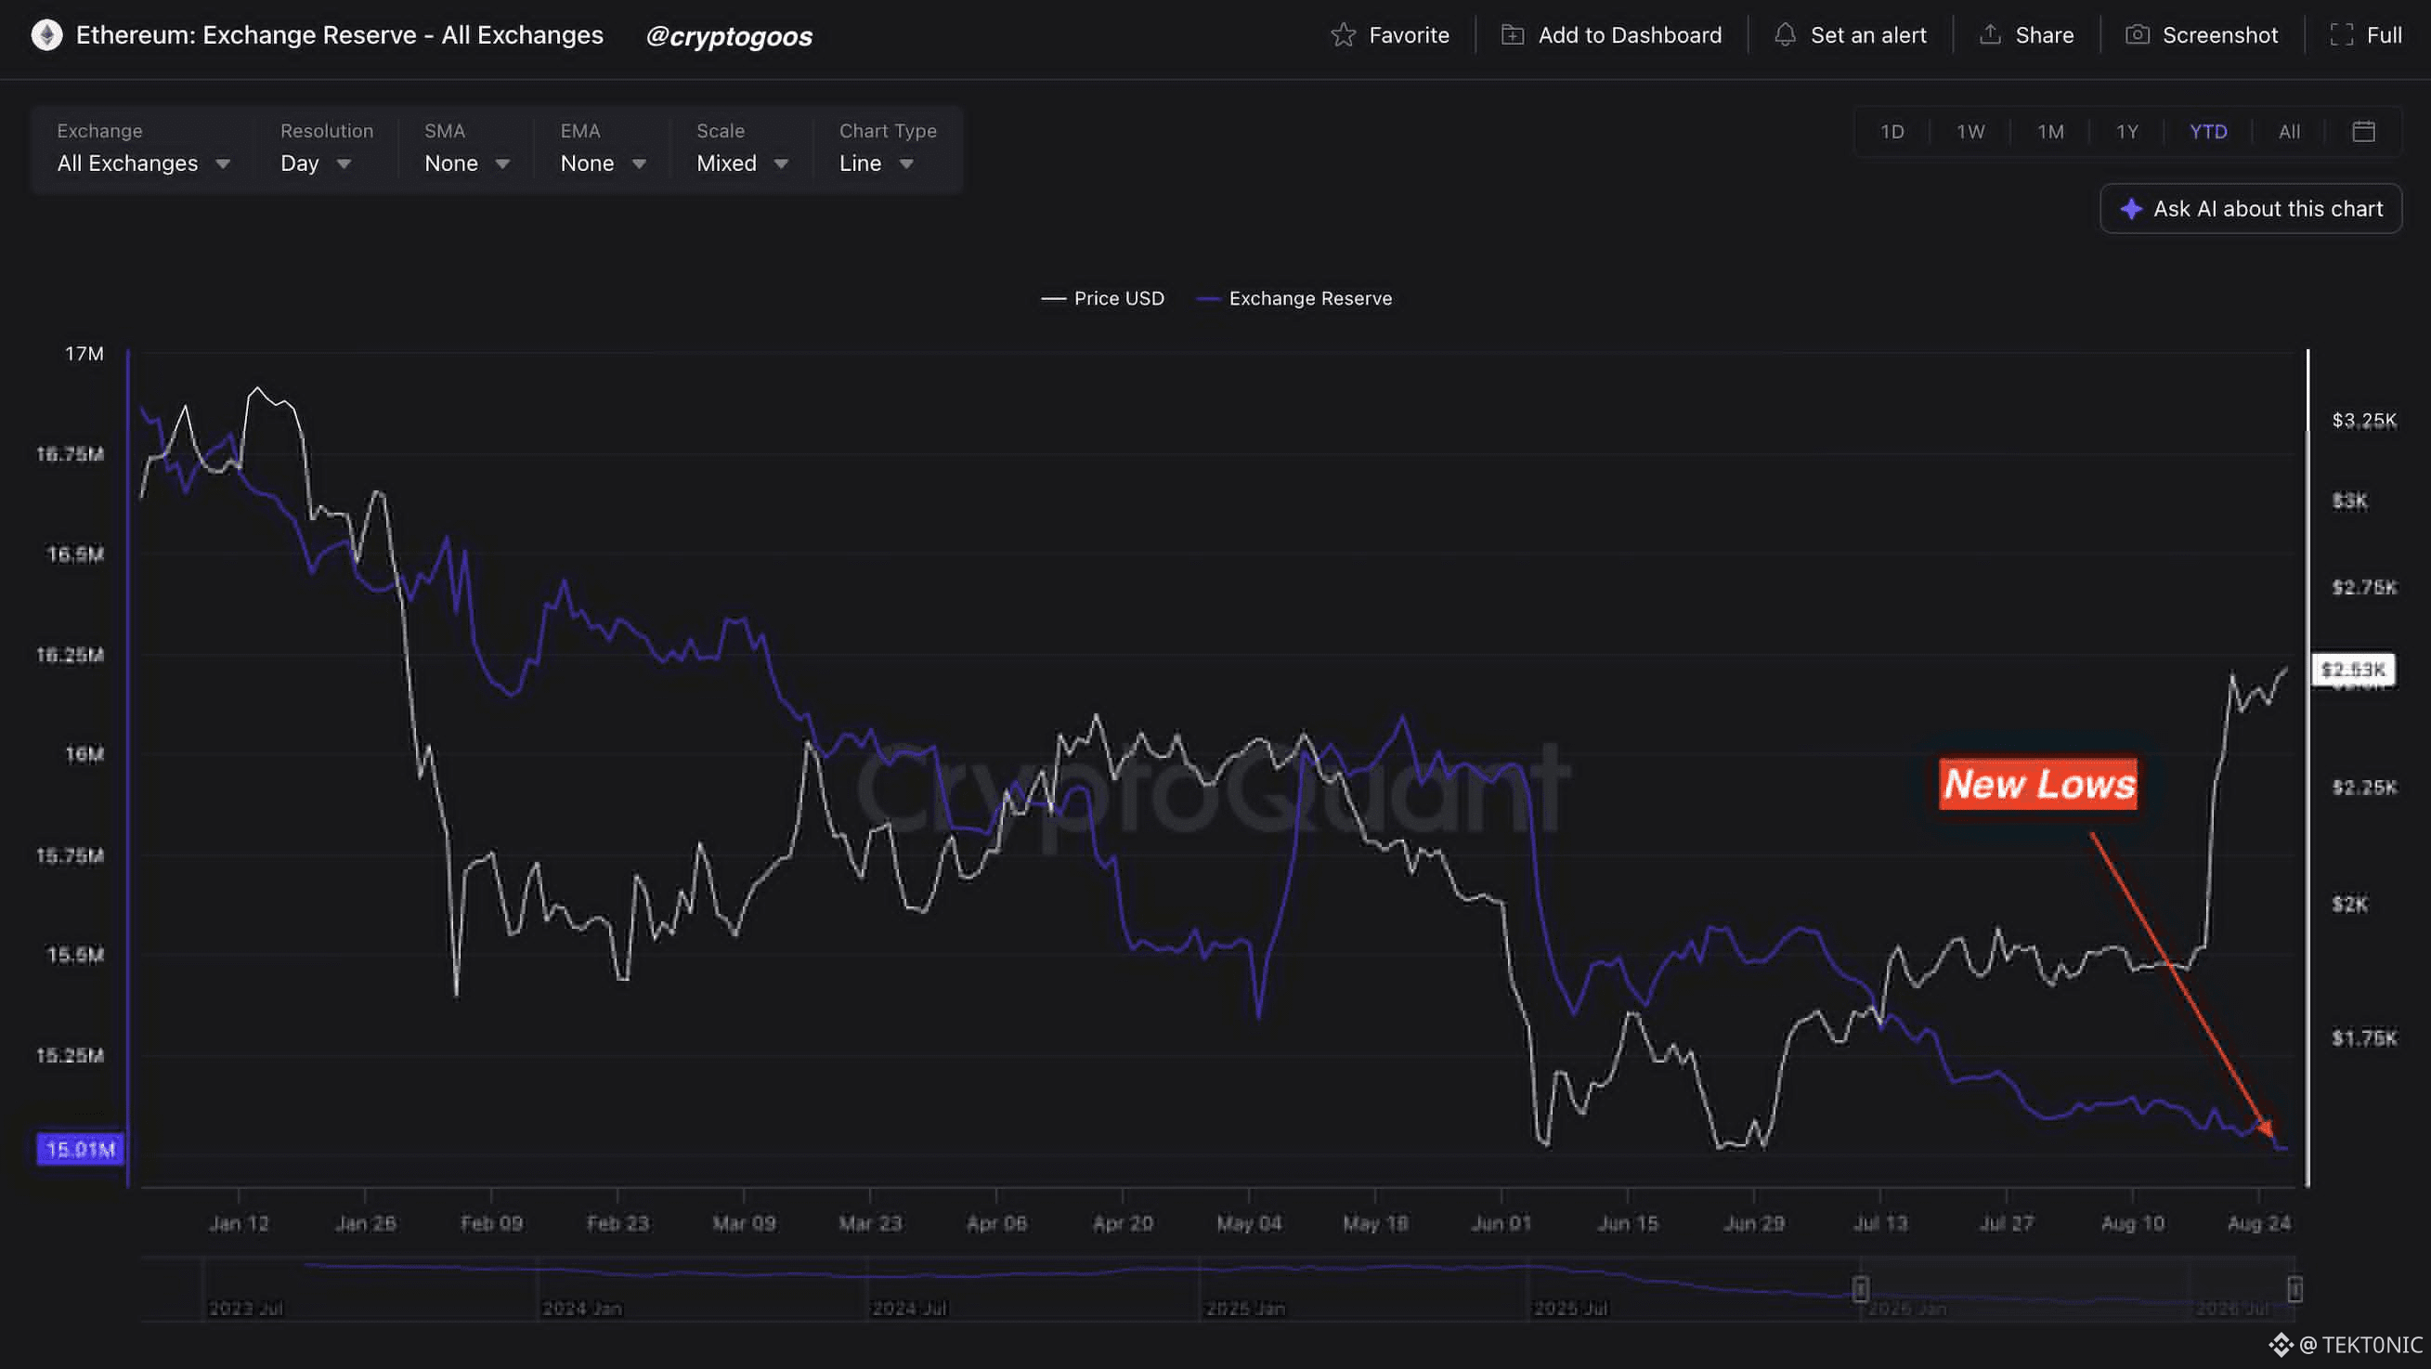Click the 2024 Jan navigator timeline label

(582, 1309)
